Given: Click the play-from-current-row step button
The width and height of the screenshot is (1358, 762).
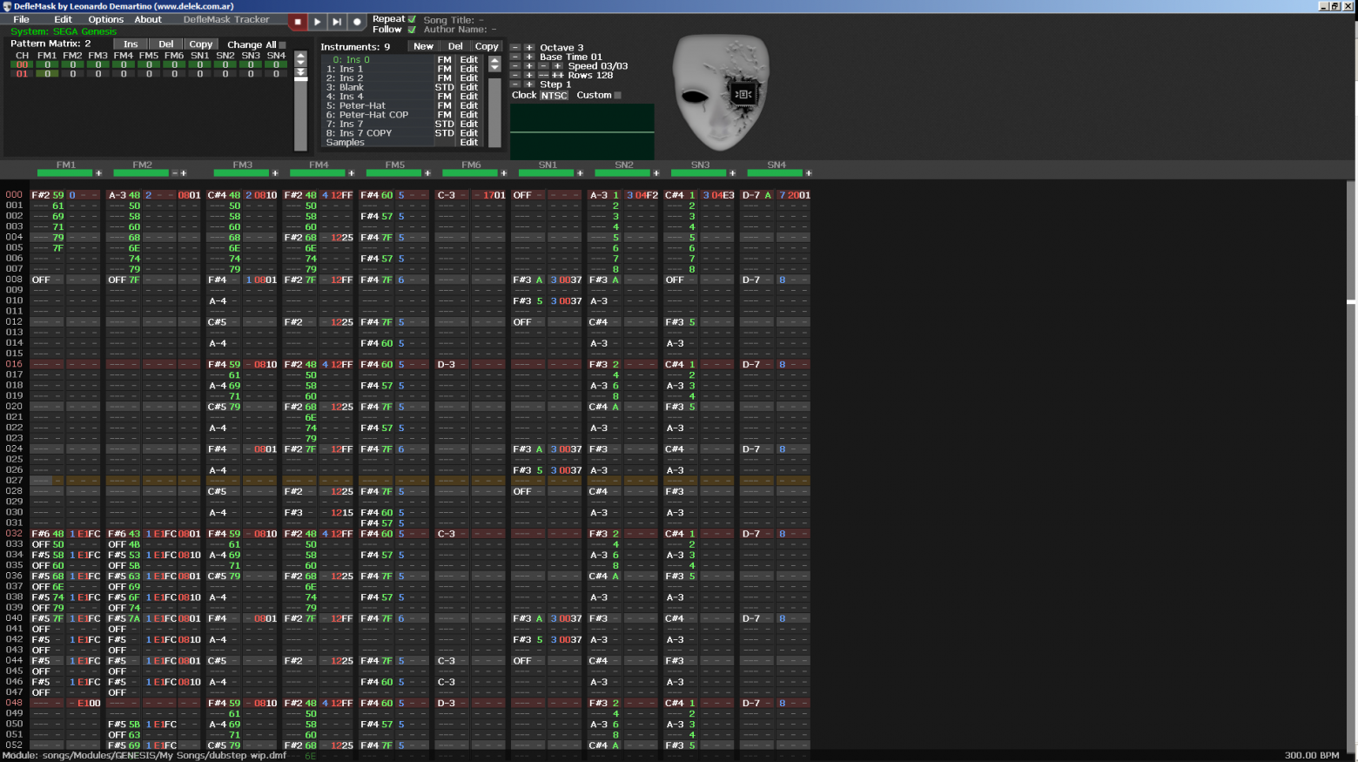Looking at the screenshot, I should (x=337, y=22).
